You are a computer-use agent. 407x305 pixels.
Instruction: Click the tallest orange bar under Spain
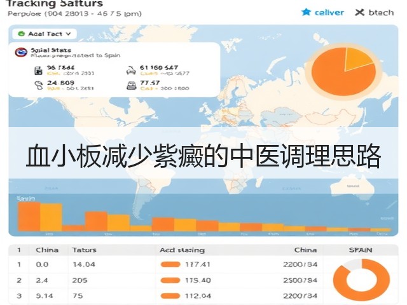29,217
